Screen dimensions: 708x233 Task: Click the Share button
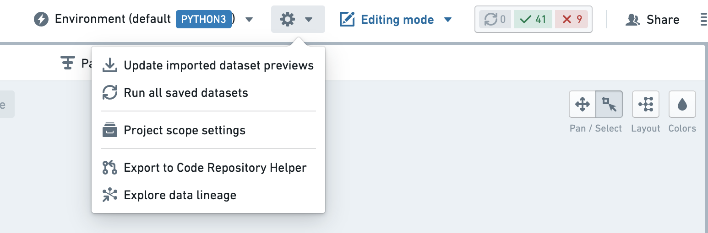pyautogui.click(x=653, y=20)
